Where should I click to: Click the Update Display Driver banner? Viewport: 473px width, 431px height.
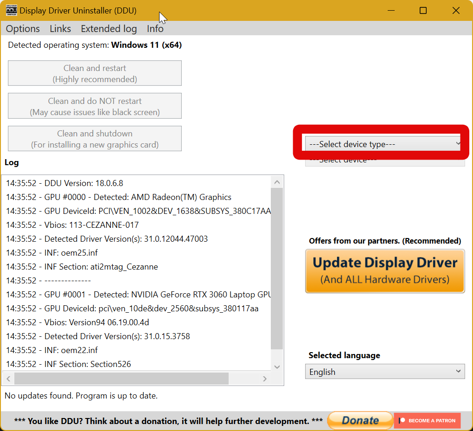(384, 271)
